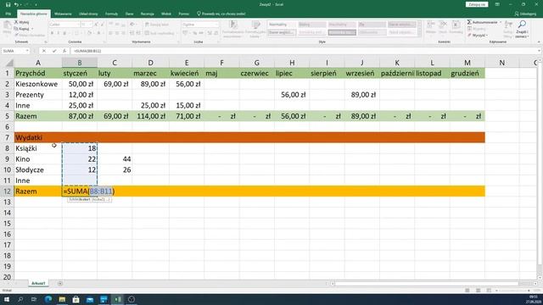Click the Malarz formatów format painter
The height and width of the screenshot is (305, 543).
[30, 36]
